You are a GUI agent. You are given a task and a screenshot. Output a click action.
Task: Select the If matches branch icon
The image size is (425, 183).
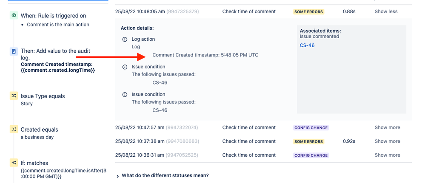pos(14,163)
